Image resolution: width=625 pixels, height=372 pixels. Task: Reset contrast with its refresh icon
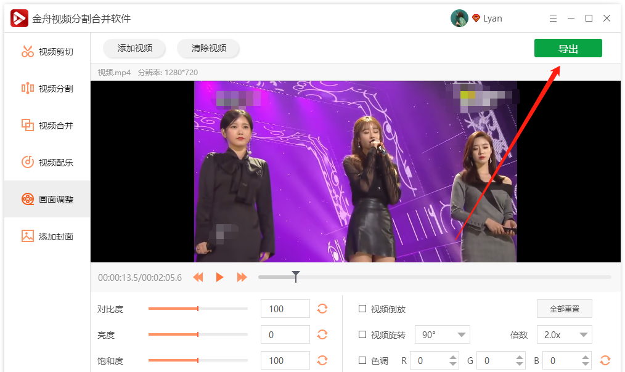[322, 309]
